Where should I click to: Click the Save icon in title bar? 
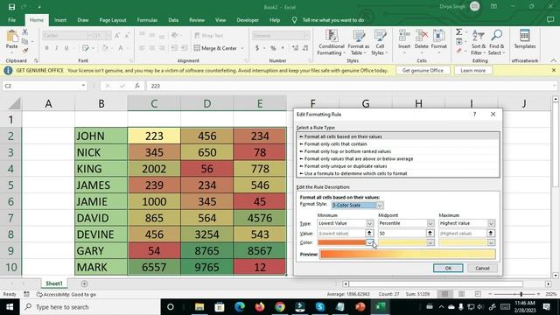click(x=11, y=7)
